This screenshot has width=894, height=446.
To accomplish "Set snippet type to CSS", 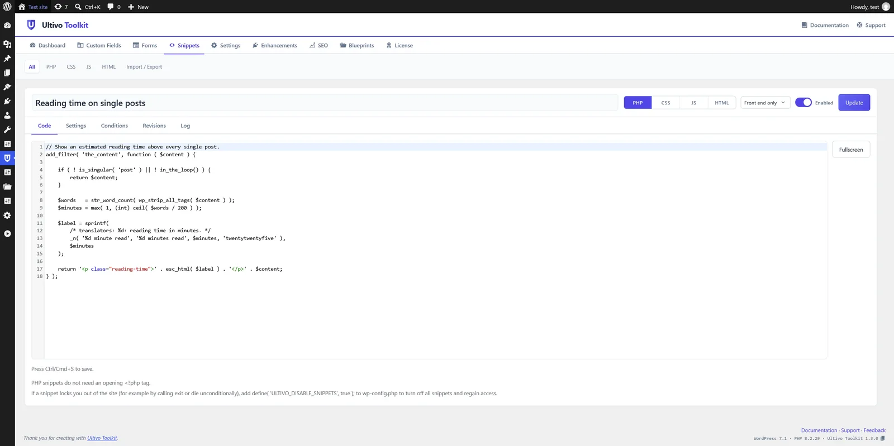I will tap(665, 103).
